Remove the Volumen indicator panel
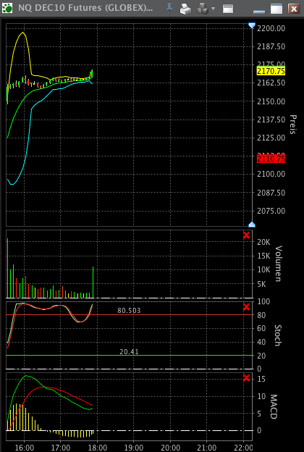The image size is (304, 452). 246,235
